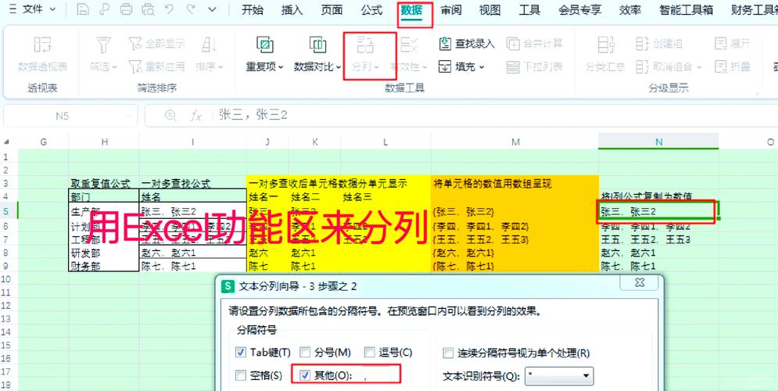The height and width of the screenshot is (391, 778).
Task: Click the export icon next to save
Action: point(105,9)
